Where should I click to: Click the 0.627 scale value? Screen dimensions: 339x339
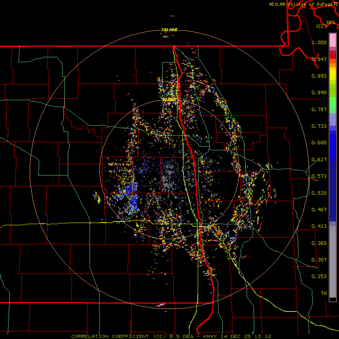[x=319, y=160]
